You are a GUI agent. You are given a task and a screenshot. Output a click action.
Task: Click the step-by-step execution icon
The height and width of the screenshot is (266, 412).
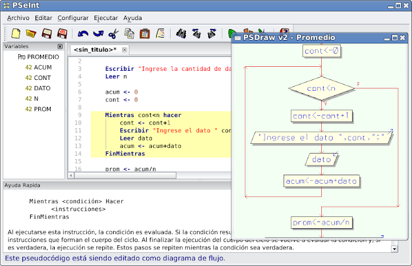[x=248, y=31]
